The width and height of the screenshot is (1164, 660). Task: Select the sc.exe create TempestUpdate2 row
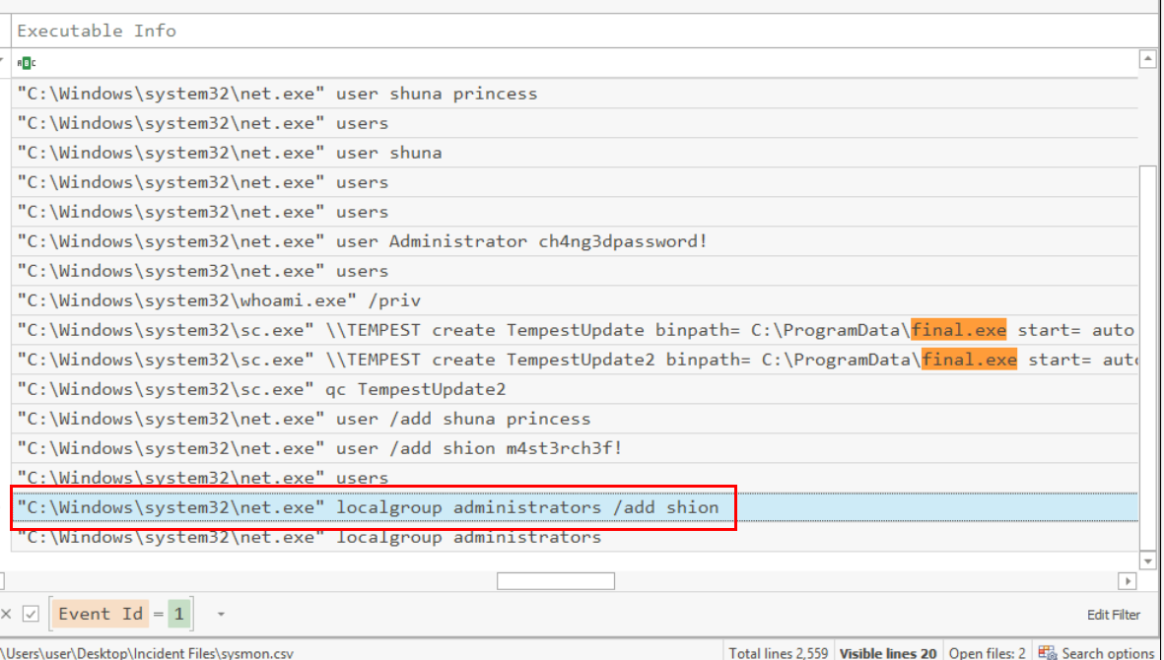pyautogui.click(x=575, y=360)
